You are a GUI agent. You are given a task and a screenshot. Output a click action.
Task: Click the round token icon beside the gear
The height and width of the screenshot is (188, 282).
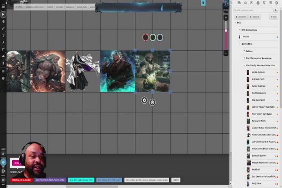pyautogui.click(x=152, y=102)
